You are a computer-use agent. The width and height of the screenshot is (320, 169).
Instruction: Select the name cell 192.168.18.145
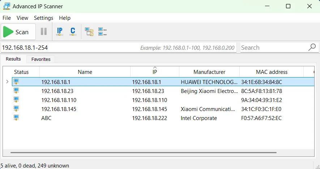coord(59,109)
